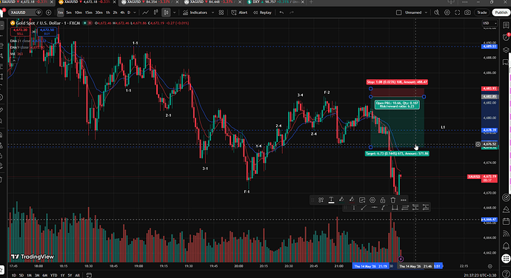Switch to the 10m timeframe
511x278 pixels.
79,13
